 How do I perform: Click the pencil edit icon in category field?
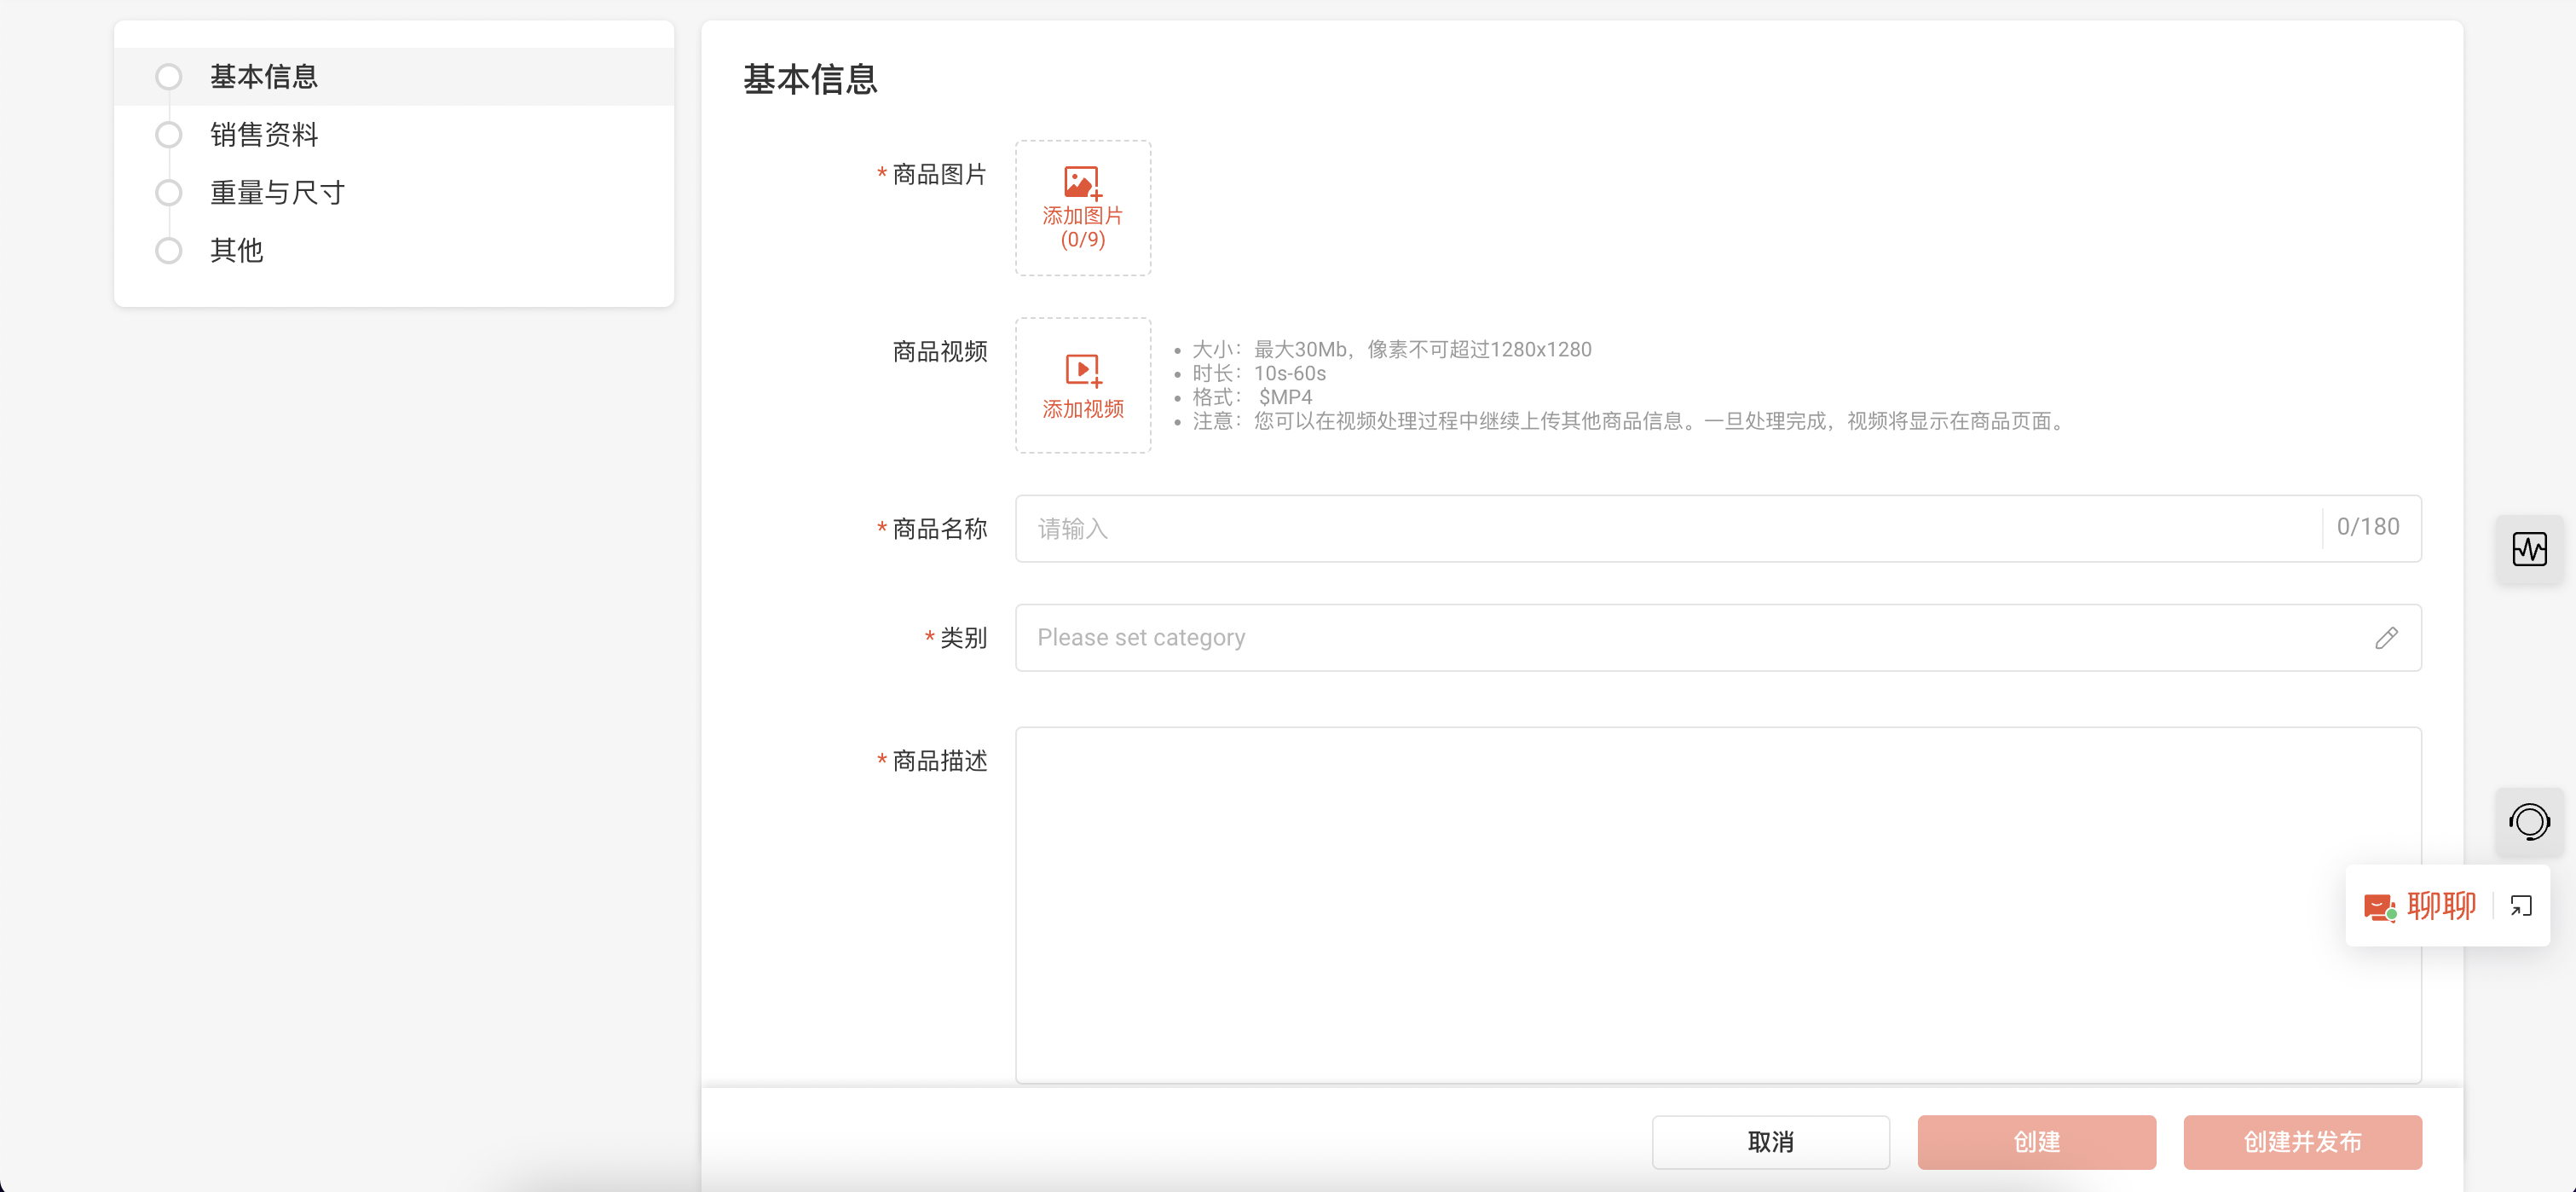click(2386, 638)
